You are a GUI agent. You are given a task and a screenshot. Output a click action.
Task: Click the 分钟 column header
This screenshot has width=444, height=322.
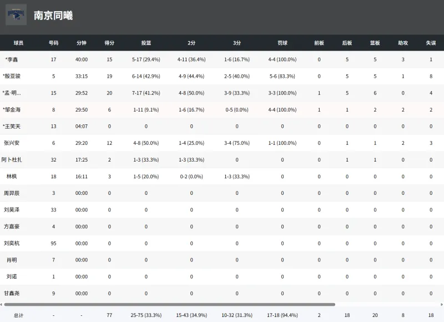[x=82, y=43]
